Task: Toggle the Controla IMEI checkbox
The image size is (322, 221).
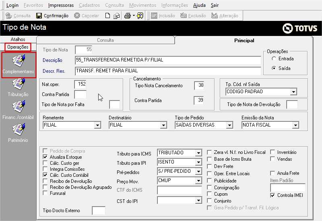Action: [272, 195]
